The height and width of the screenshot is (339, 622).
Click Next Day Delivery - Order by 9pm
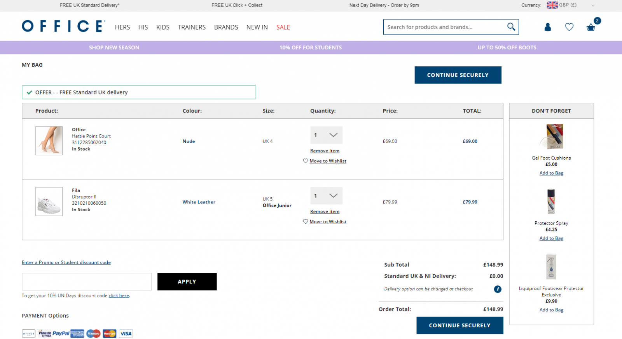[x=384, y=5]
